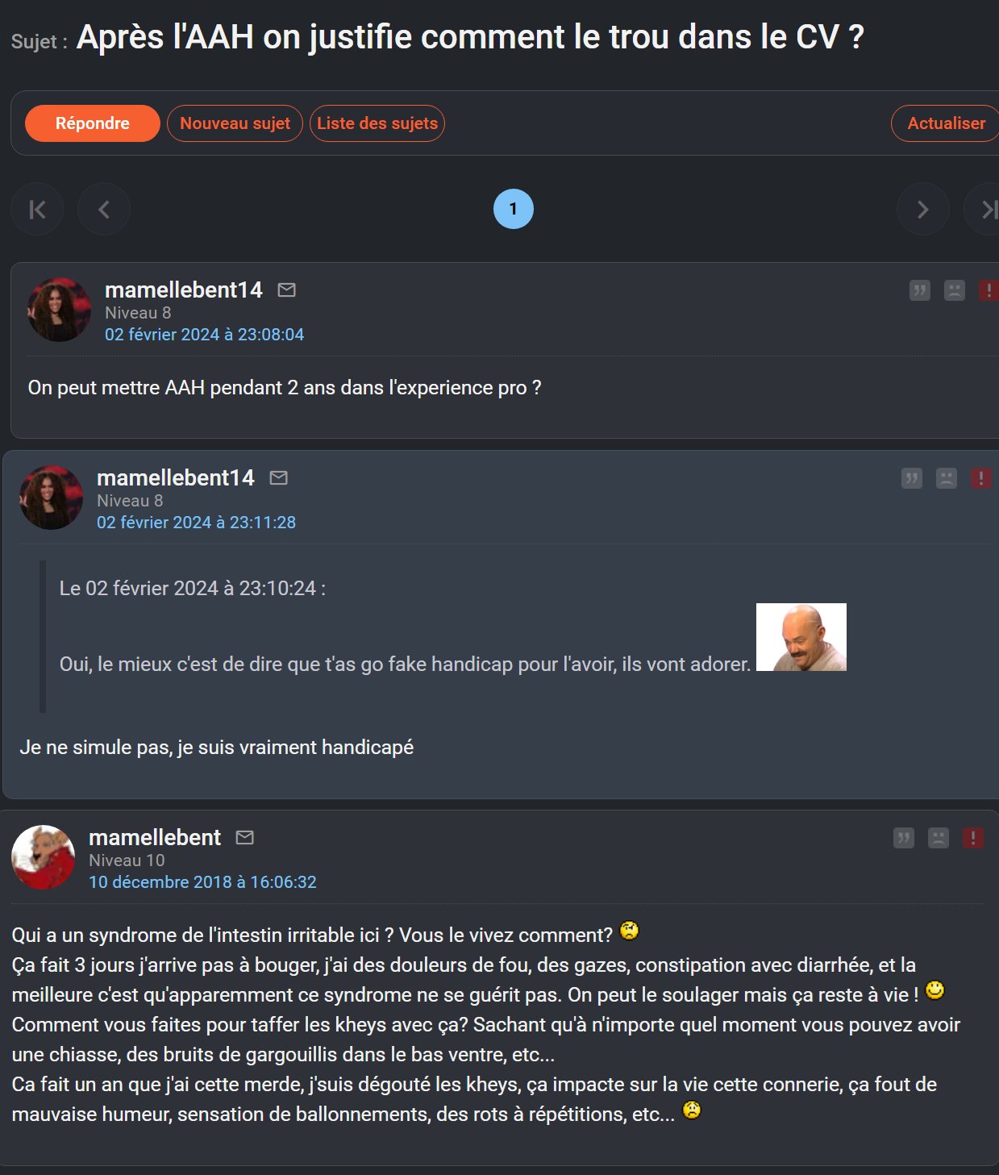Viewport: 999px width, 1175px height.
Task: Open mamellebent user profile name
Action: coord(155,837)
